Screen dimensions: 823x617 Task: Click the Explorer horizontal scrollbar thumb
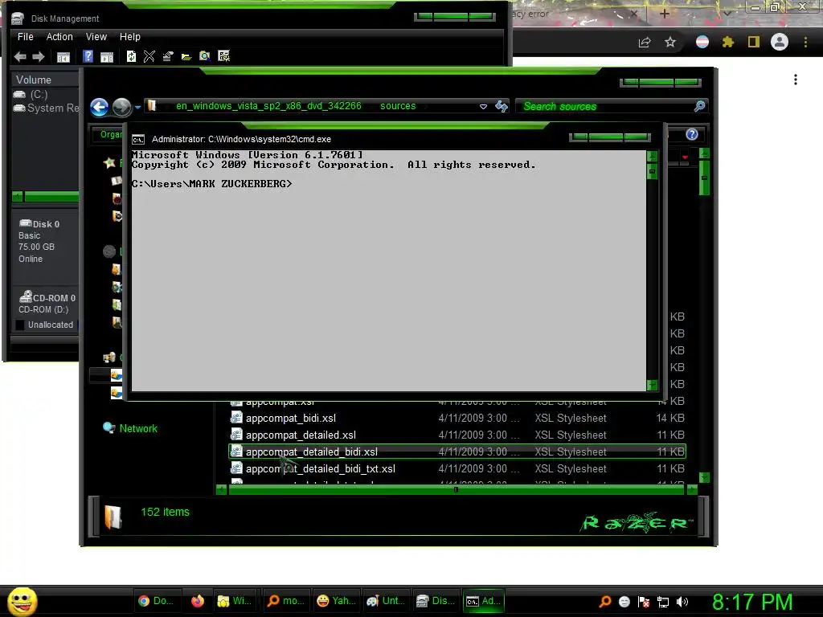click(456, 489)
